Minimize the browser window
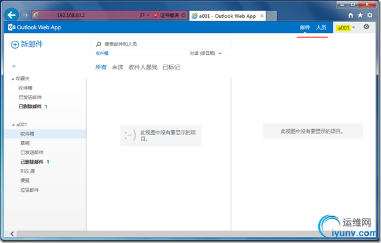The height and width of the screenshot is (243, 381). 343,4
